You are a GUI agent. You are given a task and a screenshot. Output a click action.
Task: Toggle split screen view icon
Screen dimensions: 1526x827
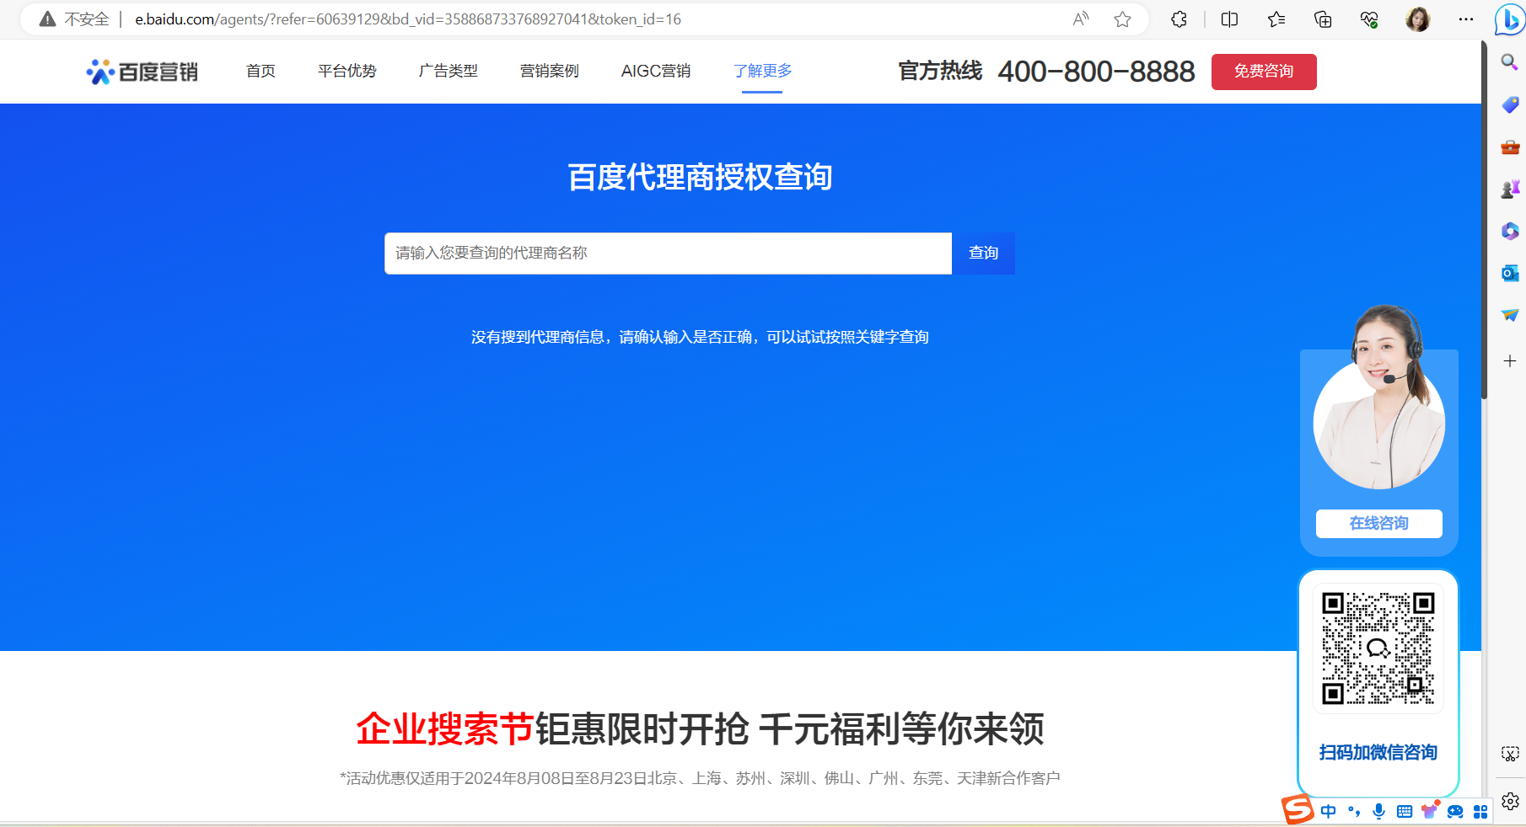click(1229, 19)
